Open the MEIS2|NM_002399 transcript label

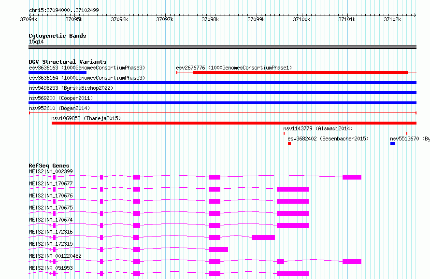click(x=51, y=171)
